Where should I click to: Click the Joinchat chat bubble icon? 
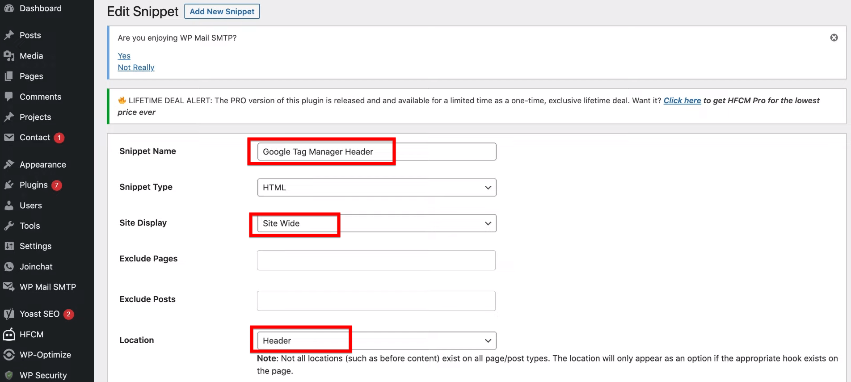tap(9, 267)
